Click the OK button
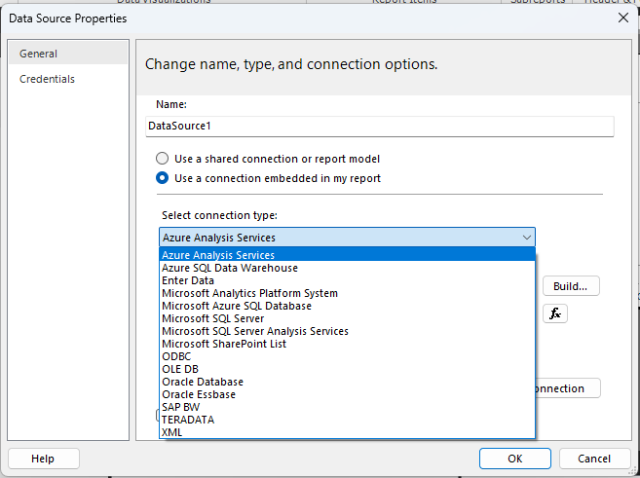The image size is (640, 478). [515, 459]
